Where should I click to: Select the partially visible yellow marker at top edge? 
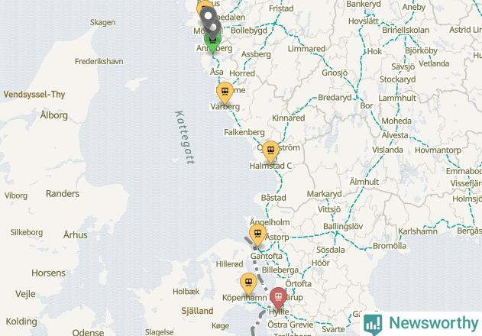205,8
